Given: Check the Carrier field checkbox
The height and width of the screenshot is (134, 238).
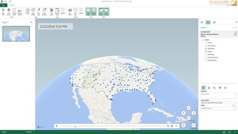Looking at the screenshot, I should pyautogui.click(x=206, y=43).
